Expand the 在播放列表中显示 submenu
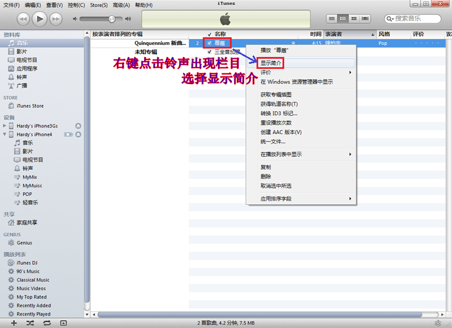Image resolution: width=452 pixels, height=328 pixels. point(301,154)
